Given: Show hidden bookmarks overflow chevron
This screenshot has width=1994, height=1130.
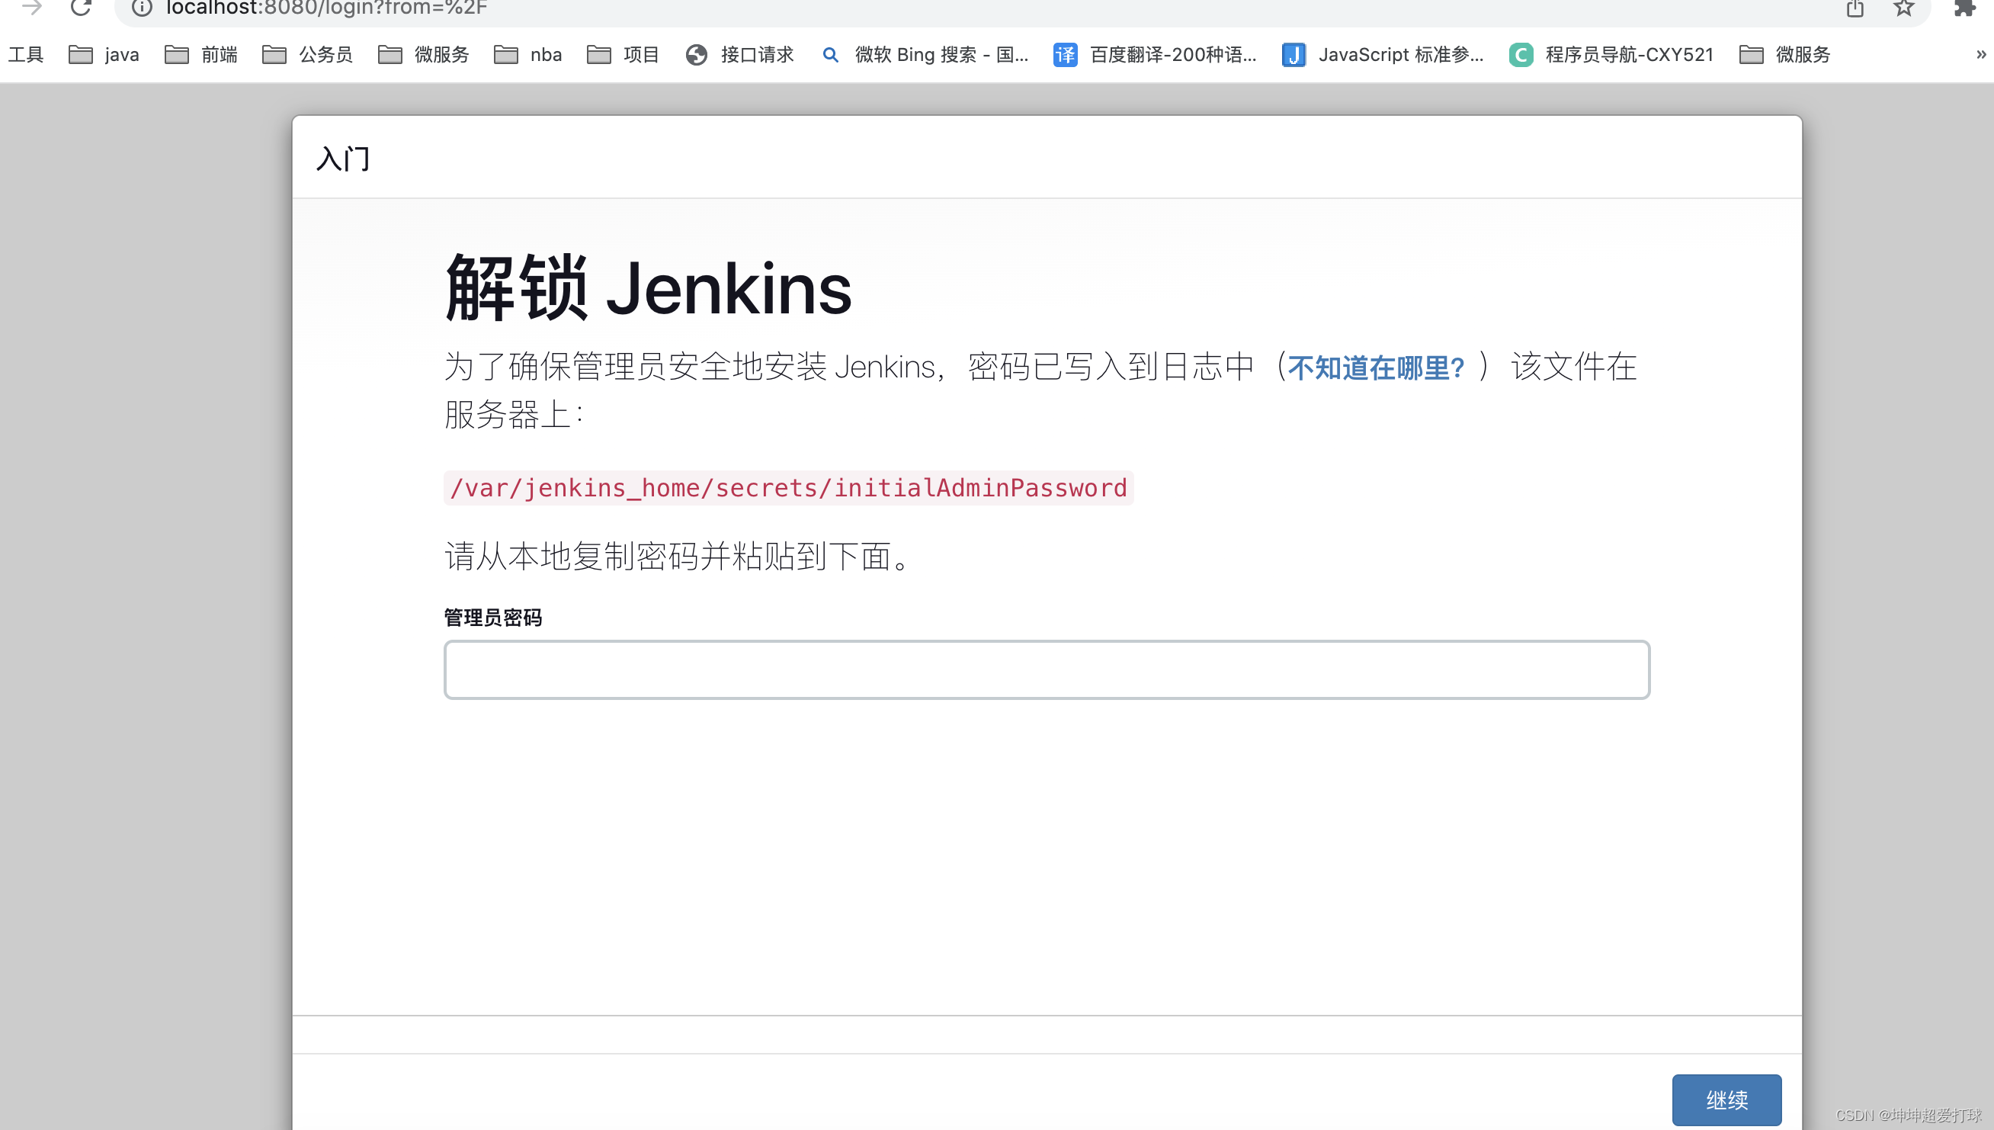Looking at the screenshot, I should click(x=1980, y=55).
